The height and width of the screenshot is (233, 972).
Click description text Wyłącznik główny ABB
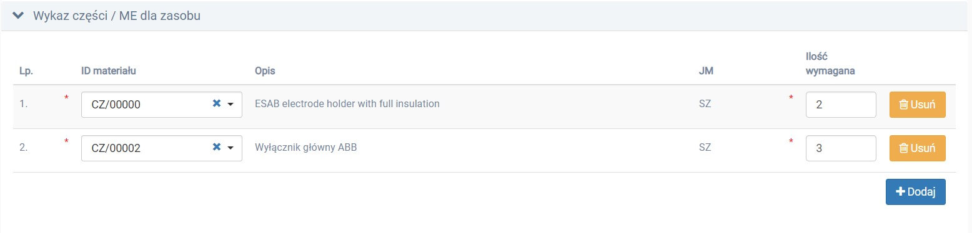[x=306, y=148]
